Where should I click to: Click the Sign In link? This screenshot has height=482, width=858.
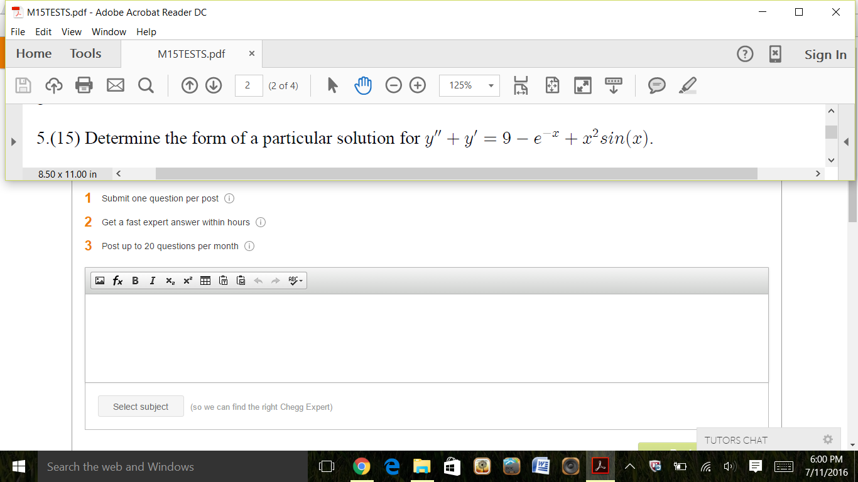[x=825, y=55]
